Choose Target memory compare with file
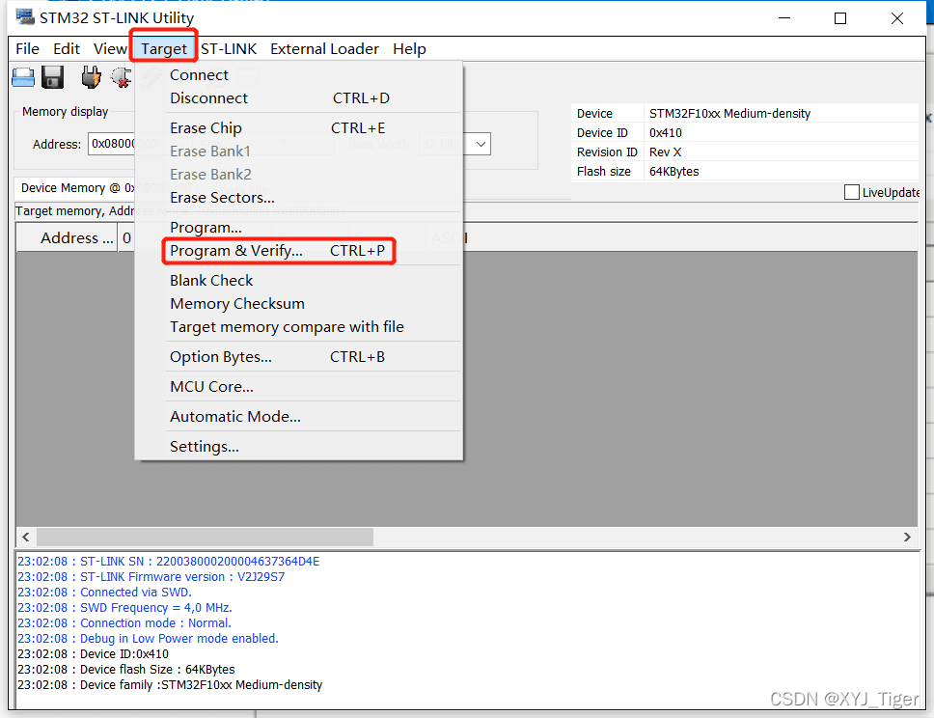The height and width of the screenshot is (718, 934). pyautogui.click(x=299, y=327)
